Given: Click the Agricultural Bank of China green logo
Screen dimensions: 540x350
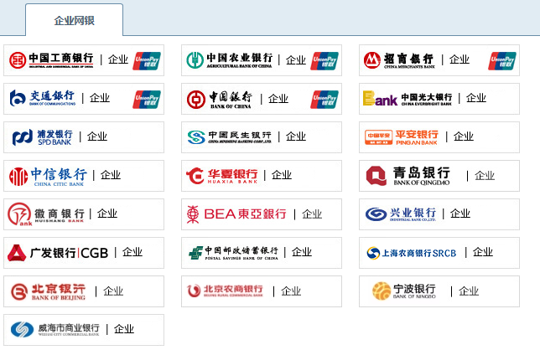Looking at the screenshot, I should coord(195,60).
